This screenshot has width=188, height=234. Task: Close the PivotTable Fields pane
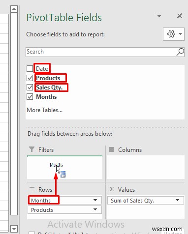click(180, 16)
